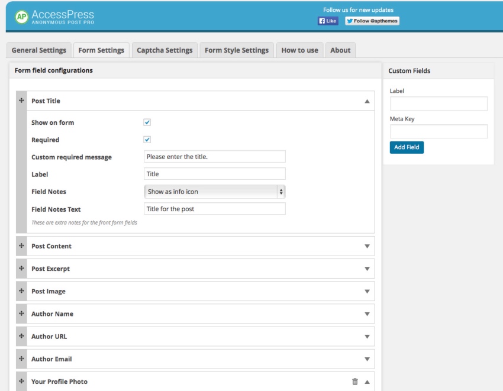Viewport: 503px width, 391px height.
Task: Open the Form Style Settings tab
Action: click(x=236, y=50)
